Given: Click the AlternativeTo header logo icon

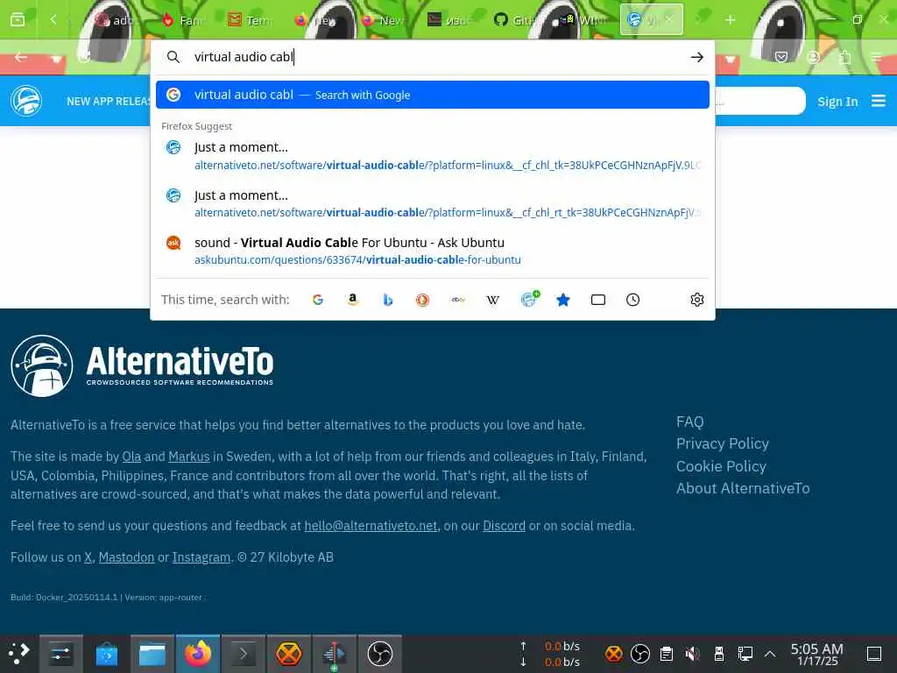Looking at the screenshot, I should [x=26, y=101].
